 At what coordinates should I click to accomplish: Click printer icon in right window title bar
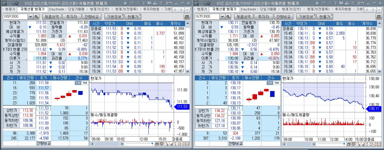pos(347,3)
